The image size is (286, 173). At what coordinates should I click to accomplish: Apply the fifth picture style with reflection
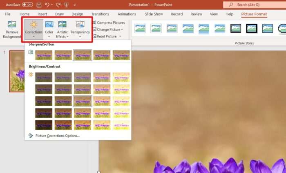pos(204,29)
